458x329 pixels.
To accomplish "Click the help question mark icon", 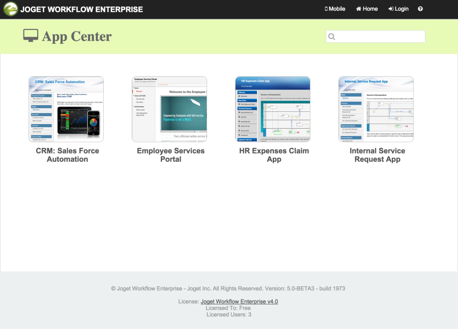I will [x=420, y=9].
